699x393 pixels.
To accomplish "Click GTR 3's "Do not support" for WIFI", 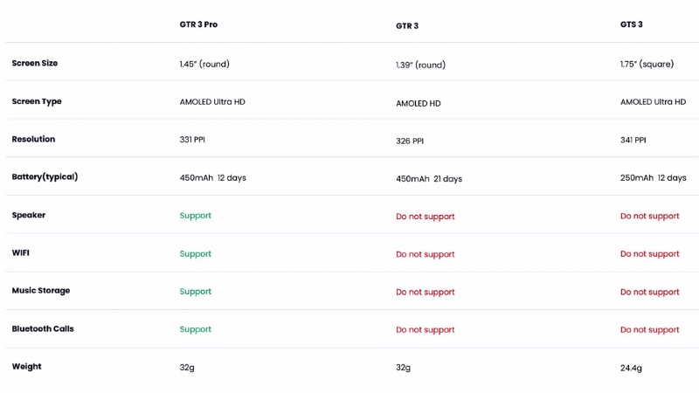I will coord(425,254).
